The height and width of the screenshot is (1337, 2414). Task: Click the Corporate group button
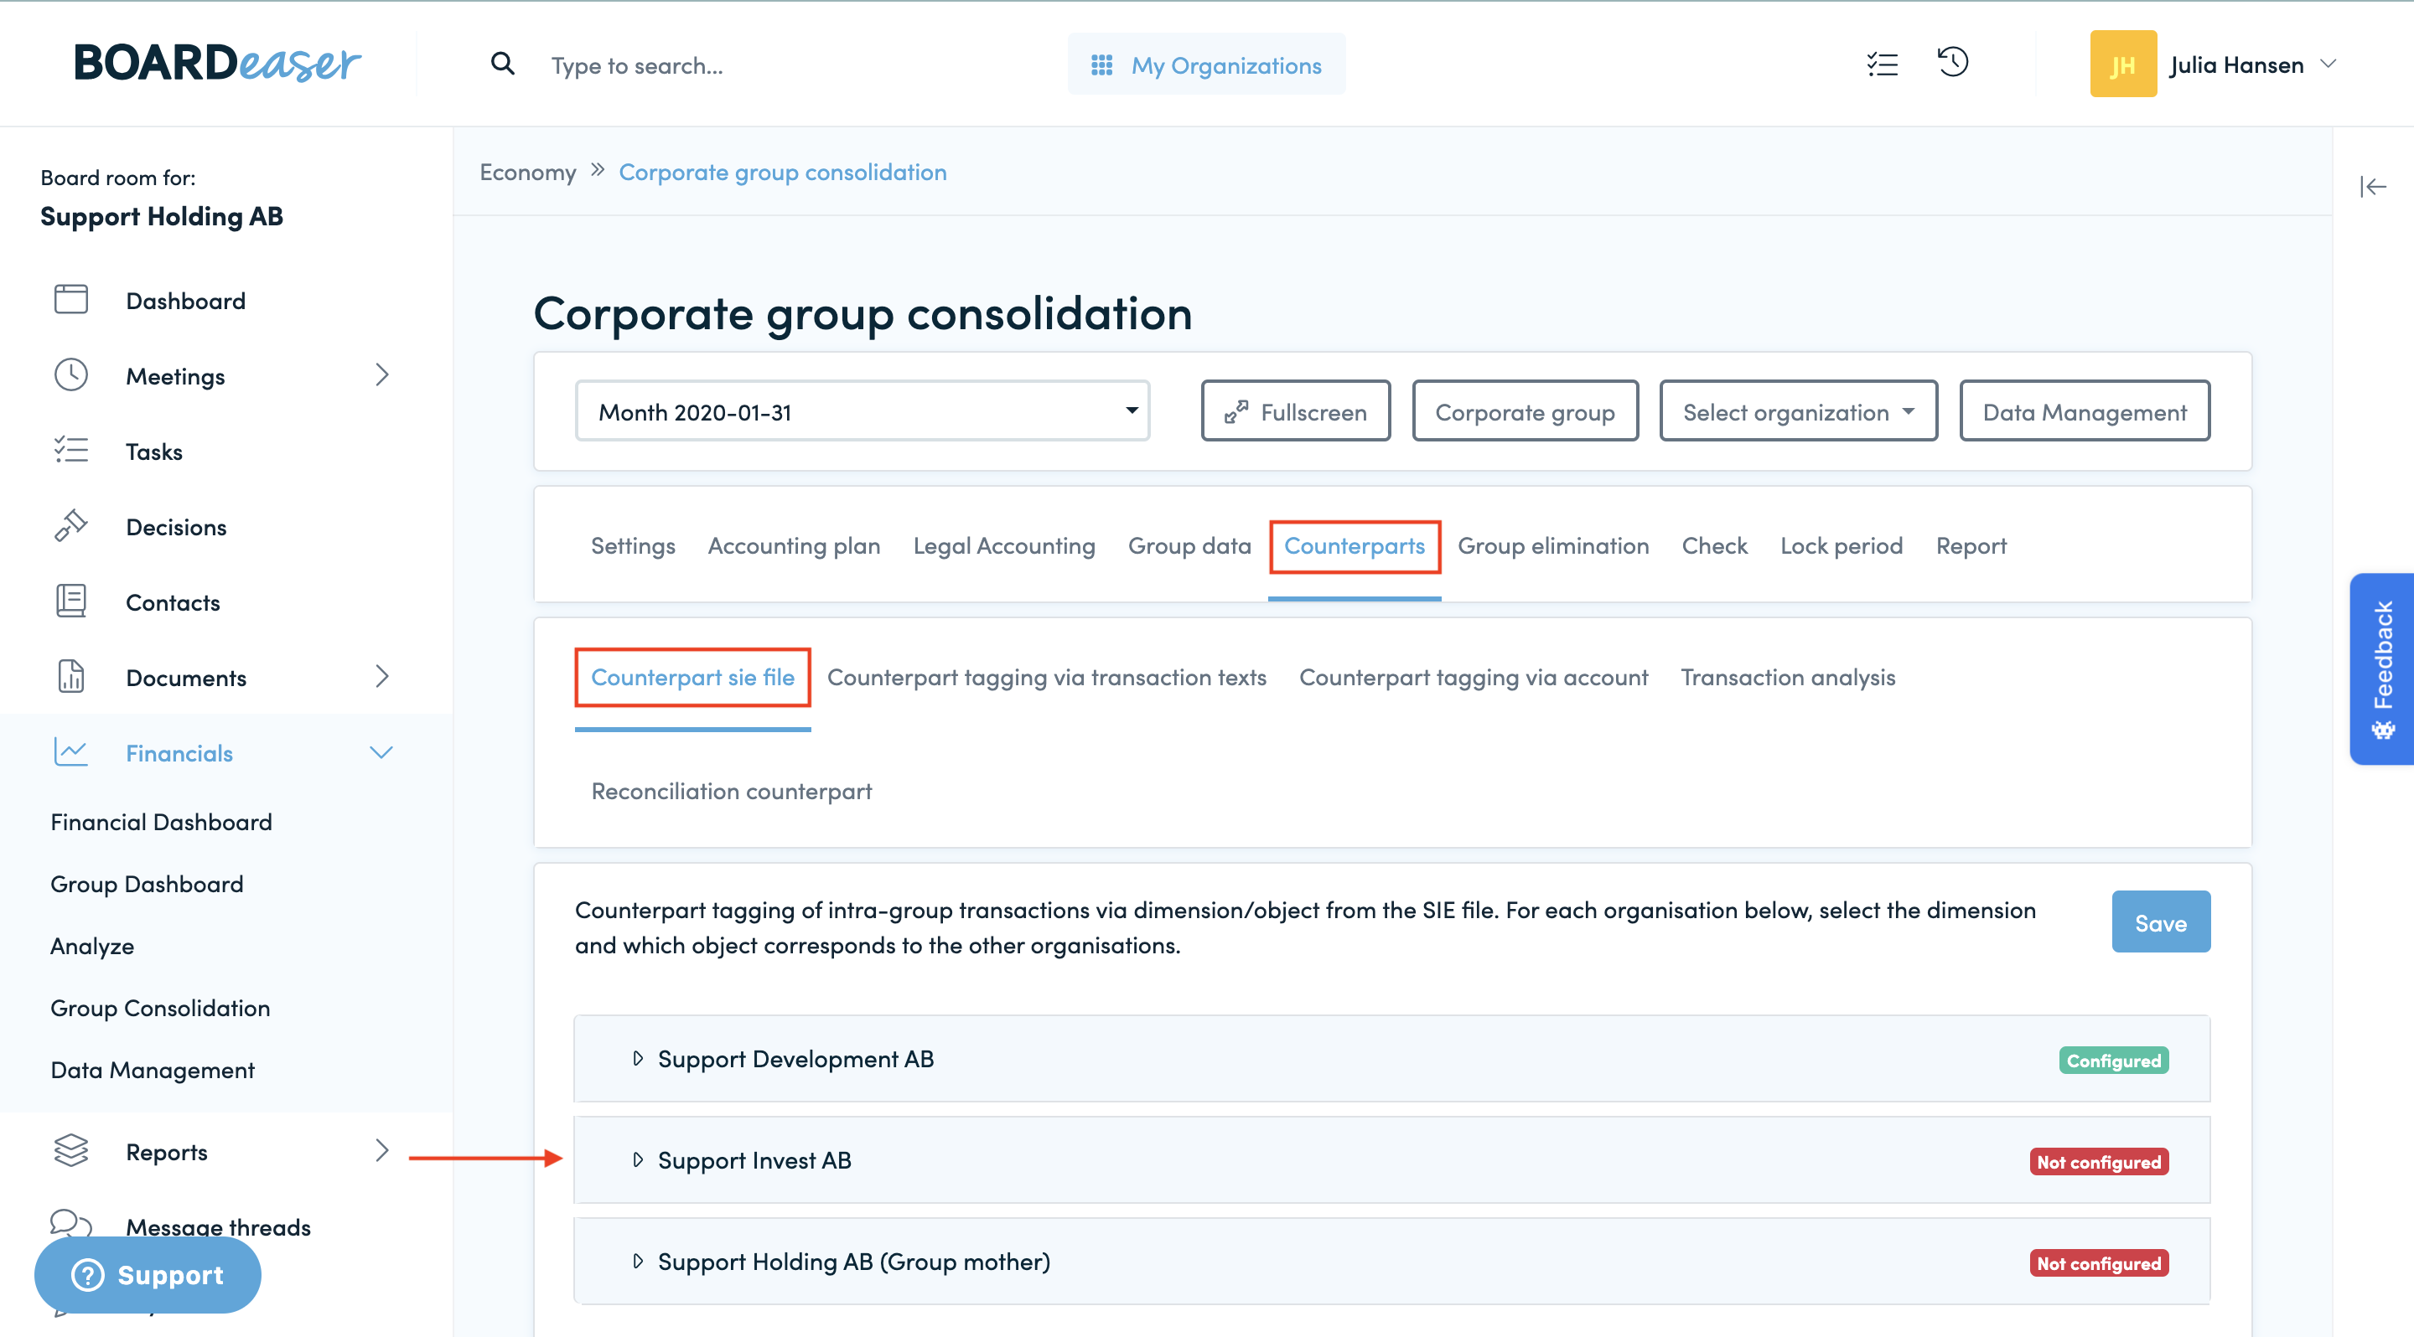point(1525,411)
